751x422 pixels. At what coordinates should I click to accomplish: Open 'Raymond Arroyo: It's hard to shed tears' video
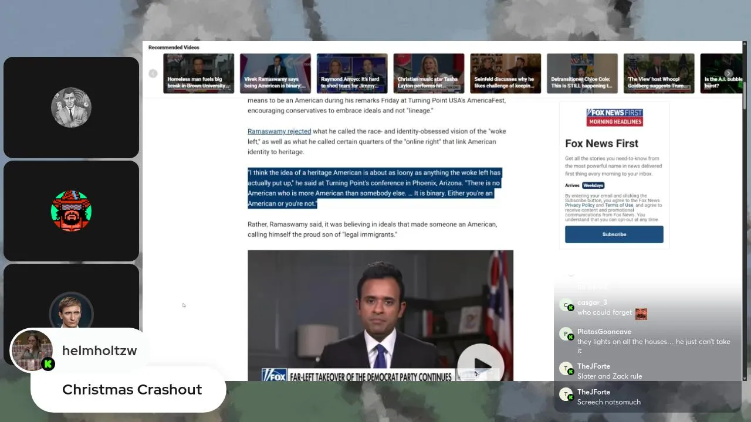point(352,73)
